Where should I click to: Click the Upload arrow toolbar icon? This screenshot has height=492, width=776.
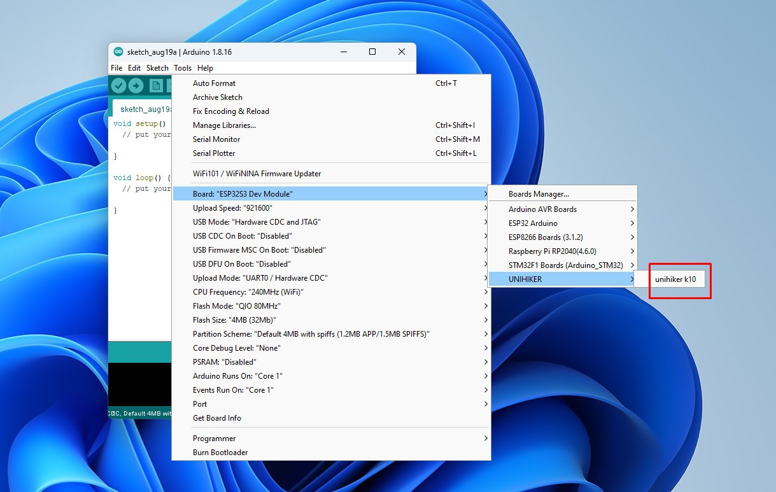click(136, 86)
